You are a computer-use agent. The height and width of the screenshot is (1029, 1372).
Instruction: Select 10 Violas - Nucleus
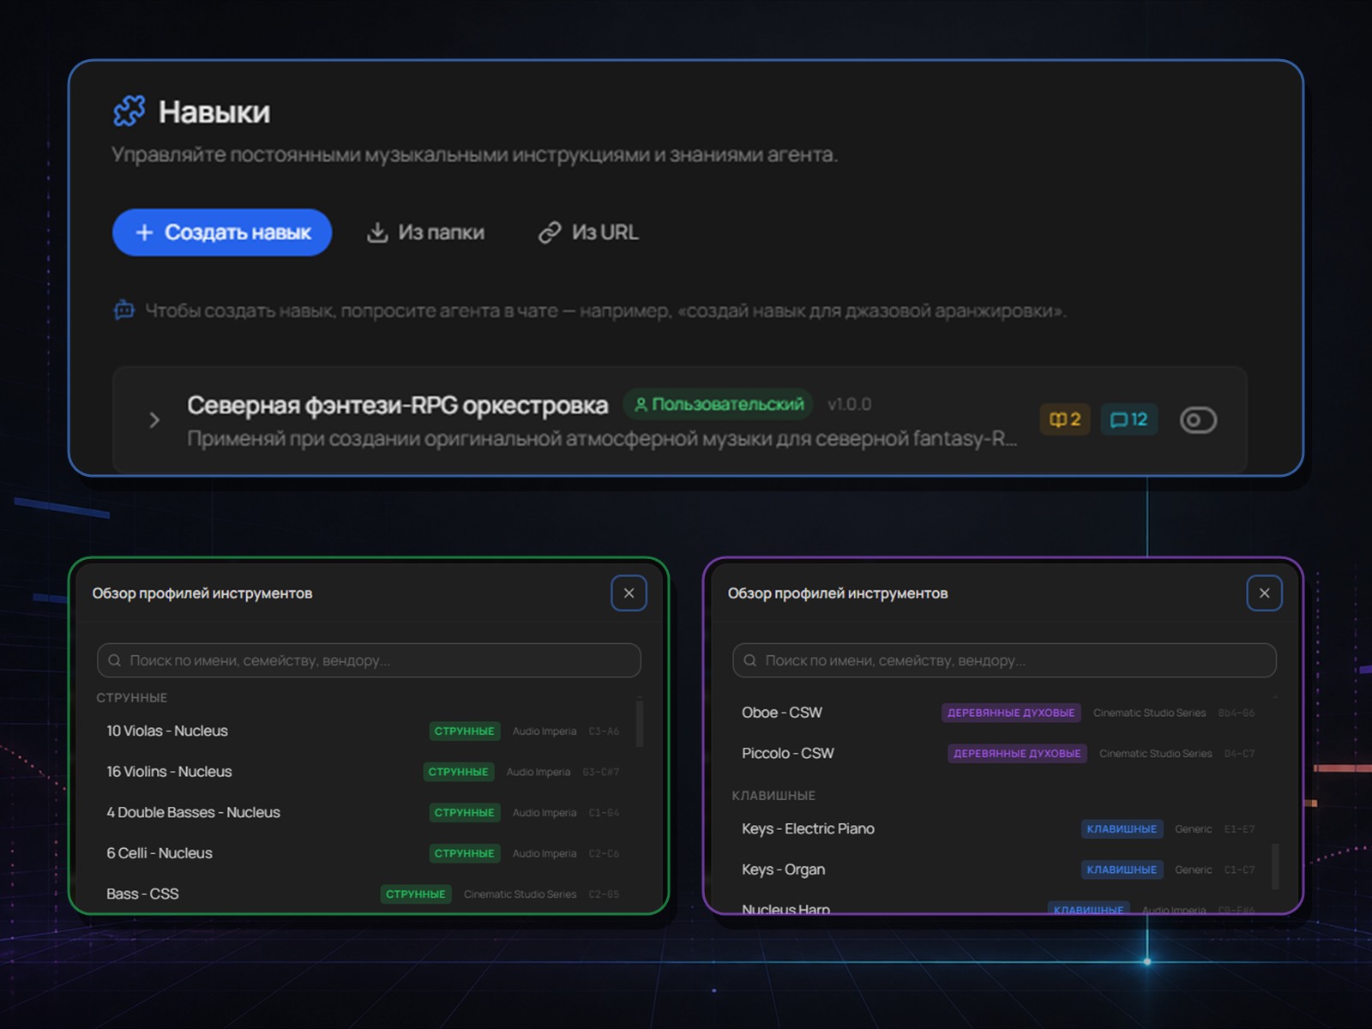pos(363,731)
